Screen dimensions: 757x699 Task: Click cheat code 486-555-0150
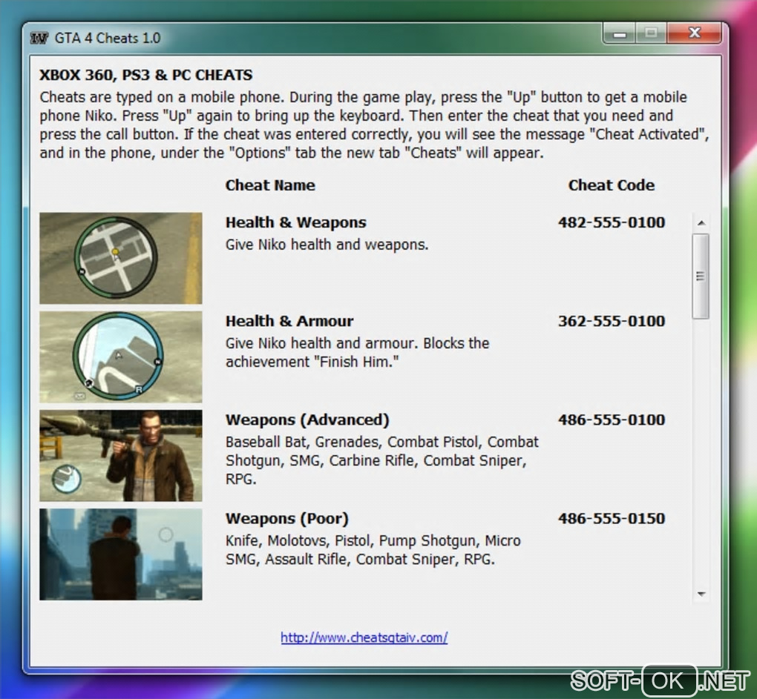[612, 519]
